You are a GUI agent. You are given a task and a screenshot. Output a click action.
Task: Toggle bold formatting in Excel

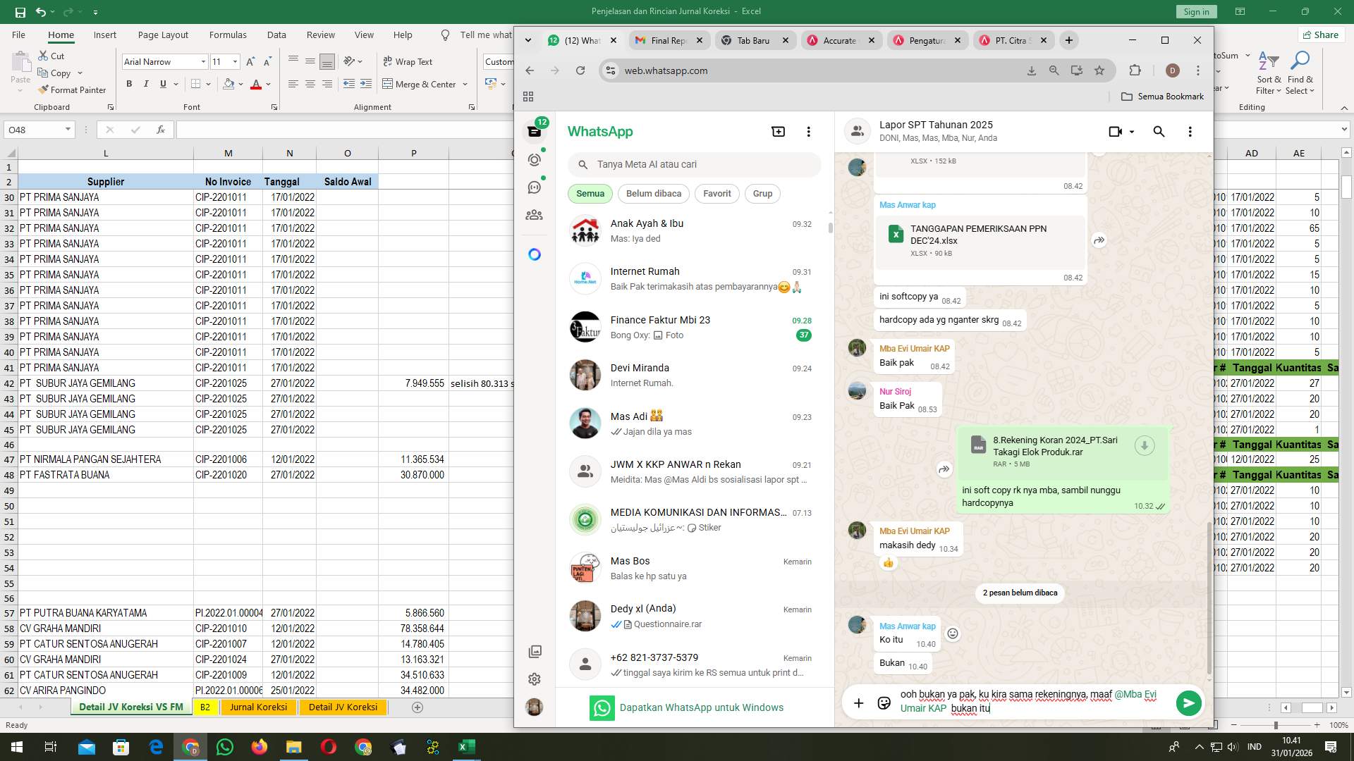click(129, 83)
